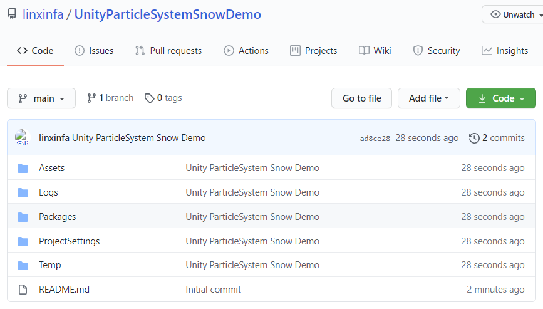The width and height of the screenshot is (543, 309).
Task: Open the UnityParticleSystemSnowDemo repository link
Action: click(168, 14)
